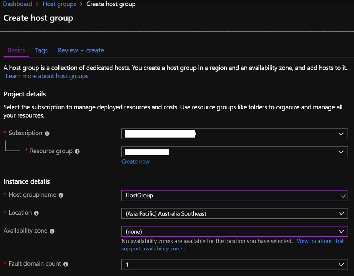
Task: Click the Create new resource group link
Action: (135, 162)
